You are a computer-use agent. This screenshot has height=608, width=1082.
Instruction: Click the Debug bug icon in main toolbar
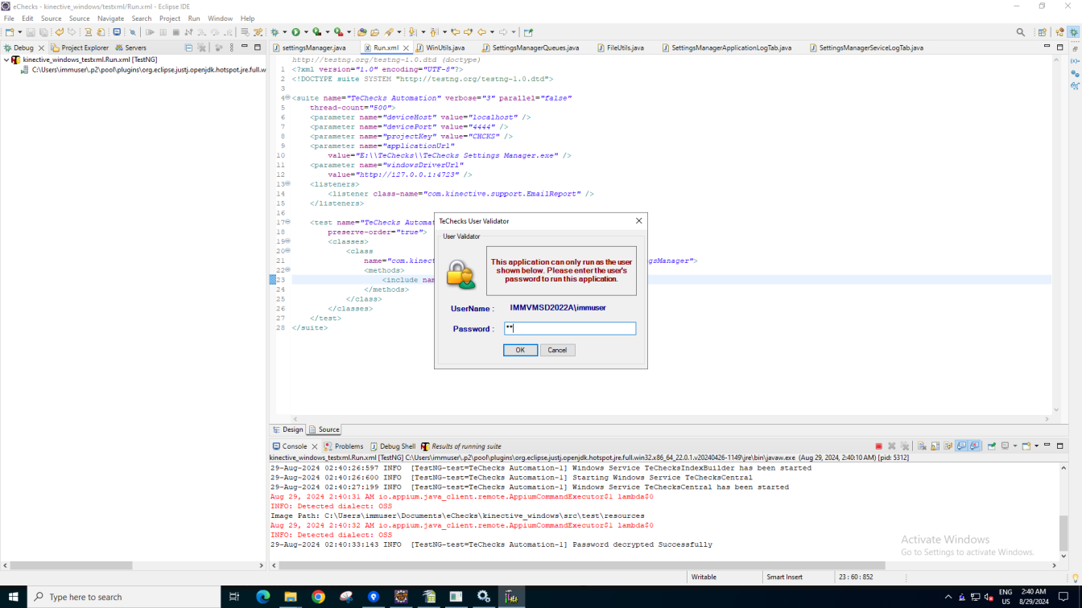click(x=275, y=32)
